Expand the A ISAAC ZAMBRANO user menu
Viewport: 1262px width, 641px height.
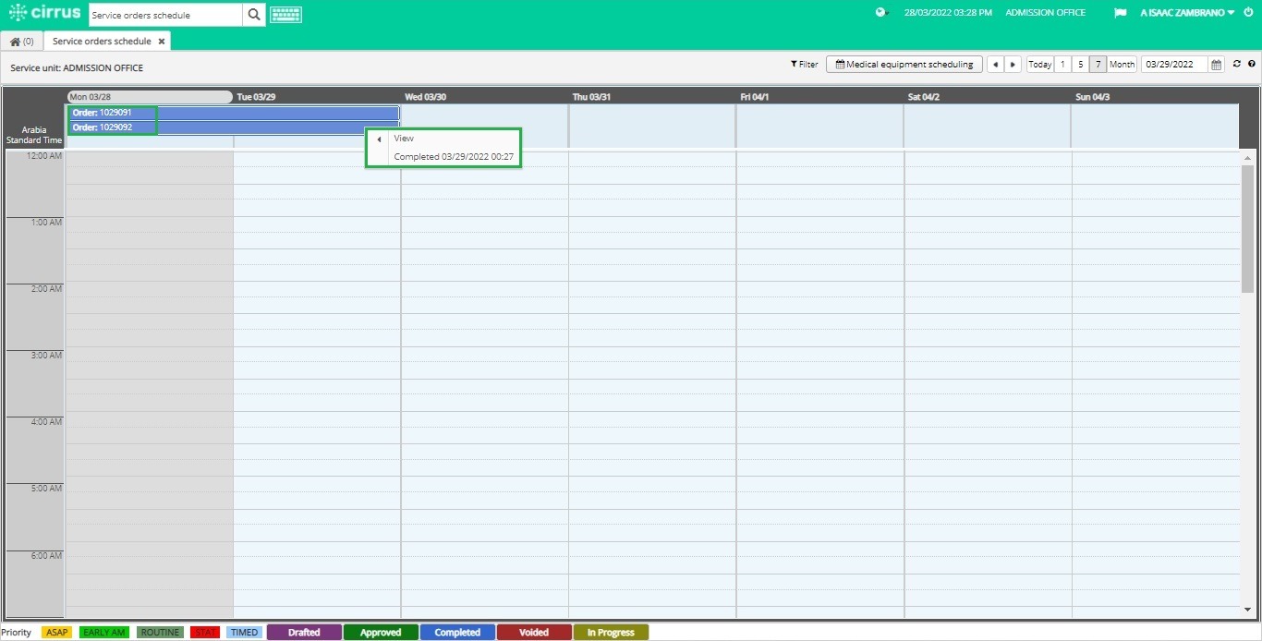pyautogui.click(x=1187, y=13)
